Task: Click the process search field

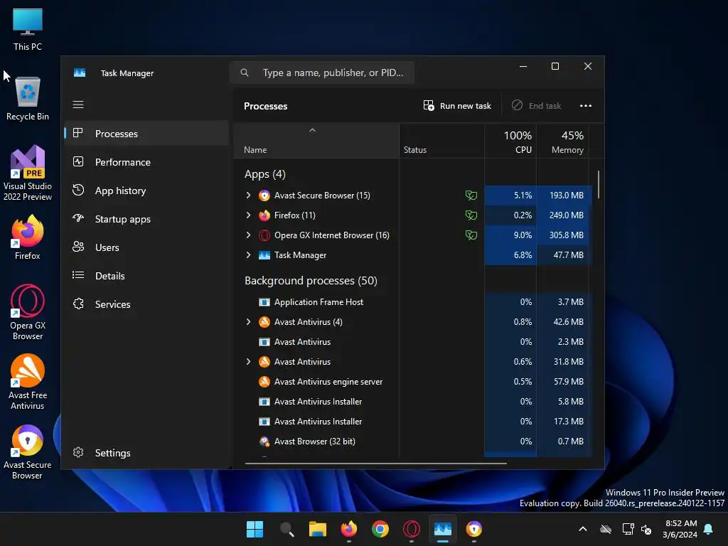Action: (x=322, y=73)
